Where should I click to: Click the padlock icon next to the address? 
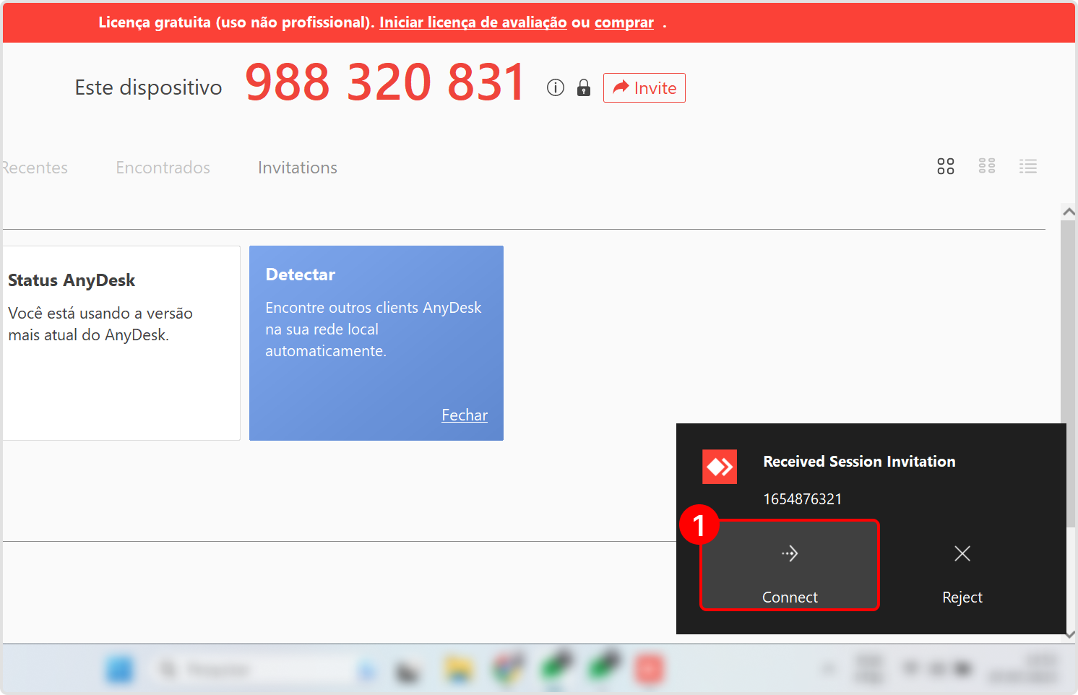pos(584,87)
